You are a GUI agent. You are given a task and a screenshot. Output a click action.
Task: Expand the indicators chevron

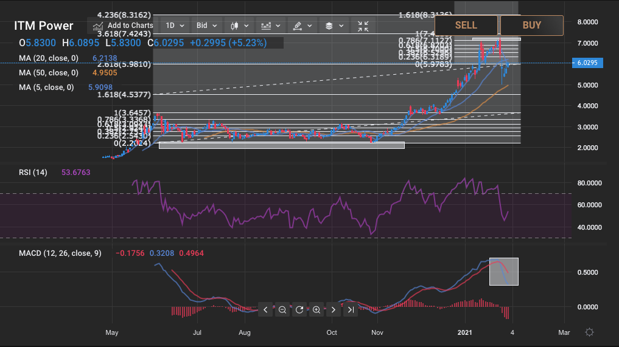278,26
